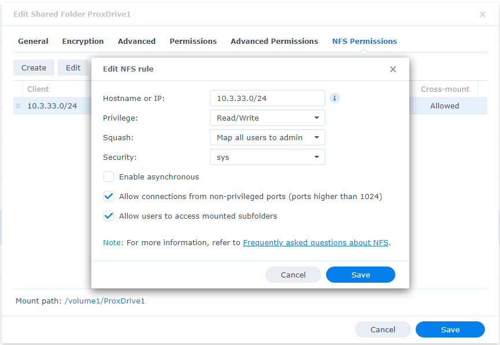Open the Frequently asked questions about NFS link
The image size is (500, 345).
(x=316, y=243)
